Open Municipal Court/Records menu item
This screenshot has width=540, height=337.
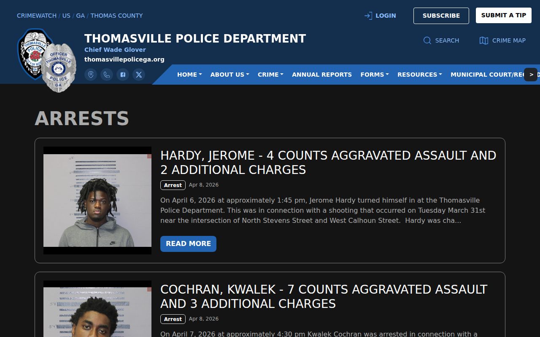487,75
